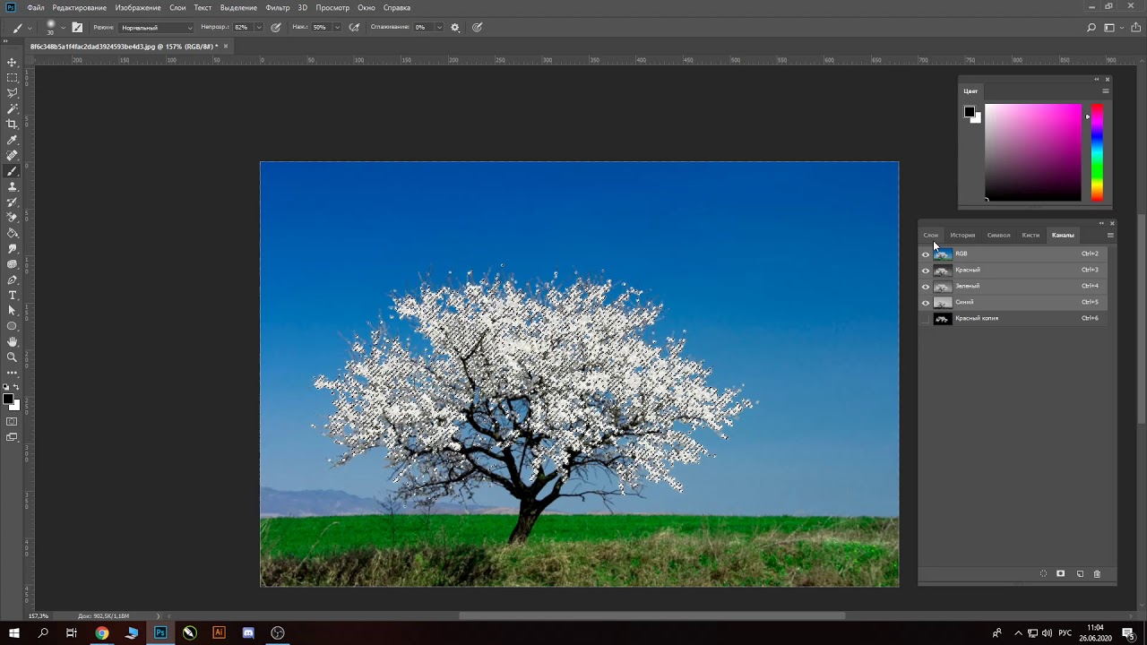Open the brush preset picker arrow
Screen dimensions: 1147x645
coord(63,27)
